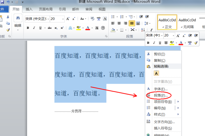Click the Show/Hide paragraph marks icon
Screen dimensions: 205x136
coord(151,30)
